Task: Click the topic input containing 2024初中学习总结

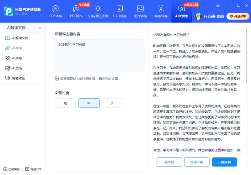Action: click(x=99, y=56)
